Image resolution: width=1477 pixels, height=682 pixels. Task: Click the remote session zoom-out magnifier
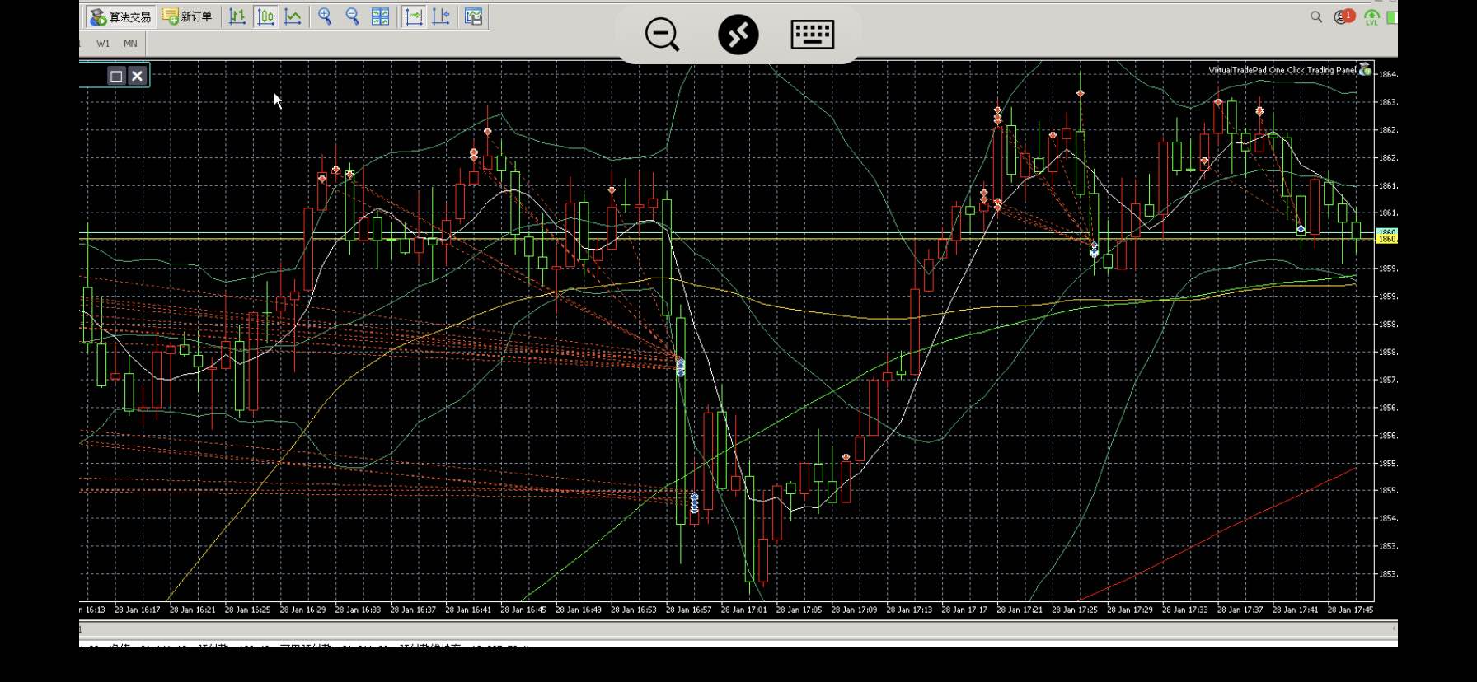[x=662, y=35]
